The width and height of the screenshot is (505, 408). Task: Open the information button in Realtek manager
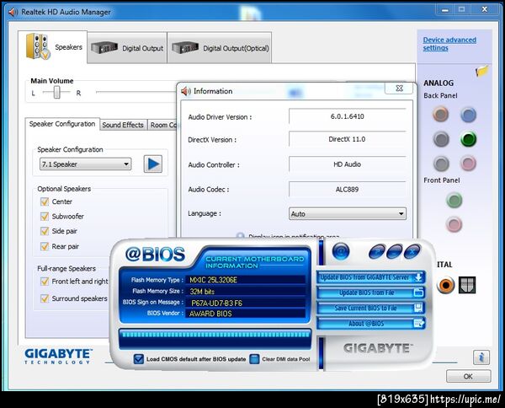point(481,357)
